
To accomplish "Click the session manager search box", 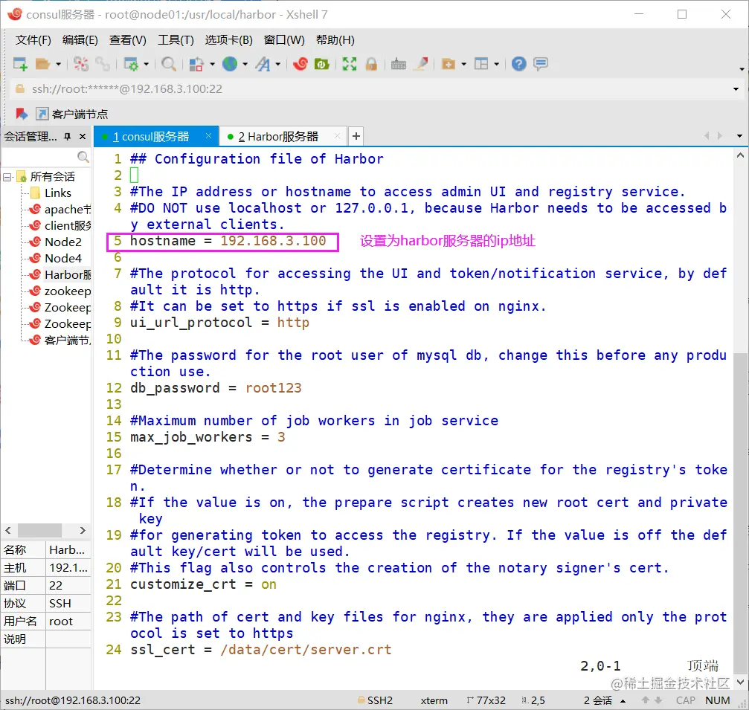I will pyautogui.click(x=46, y=157).
